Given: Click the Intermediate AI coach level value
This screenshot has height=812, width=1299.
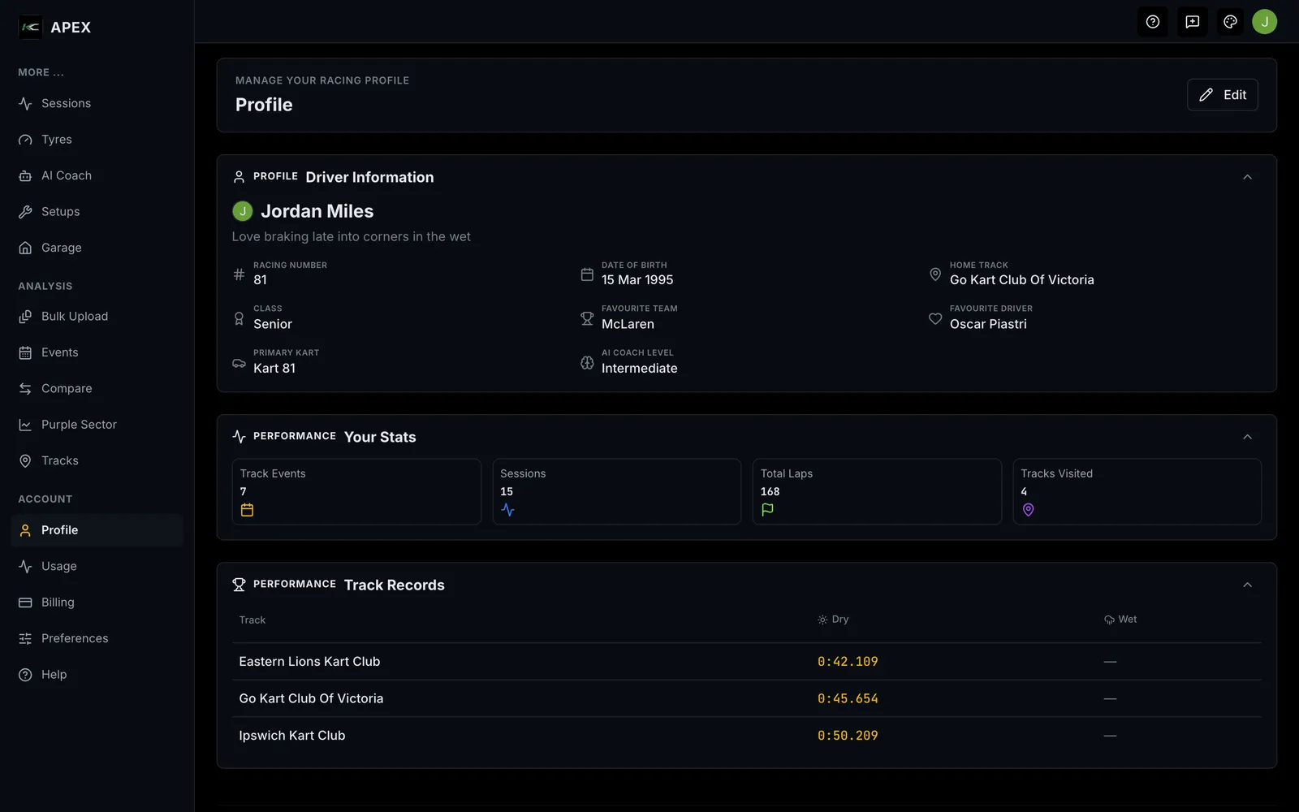Looking at the screenshot, I should coord(640,369).
